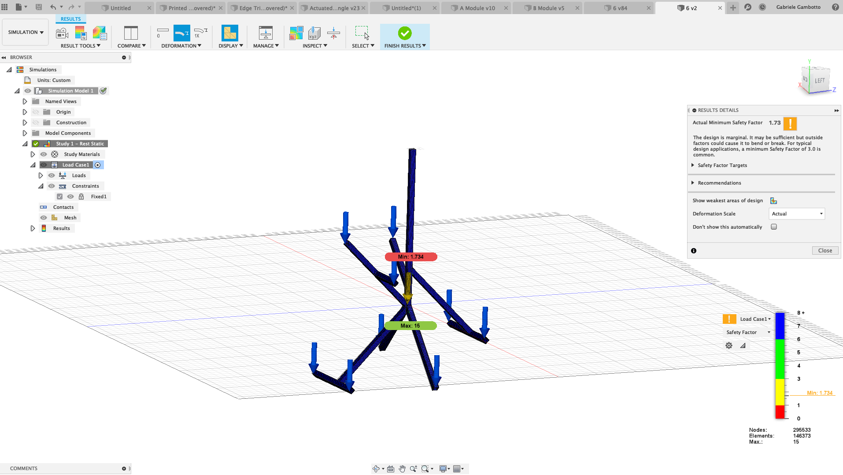Open the Deformation Scale dropdown showing Actual

pos(796,214)
